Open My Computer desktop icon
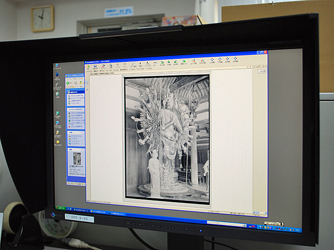334x250 pixels. coord(57,66)
